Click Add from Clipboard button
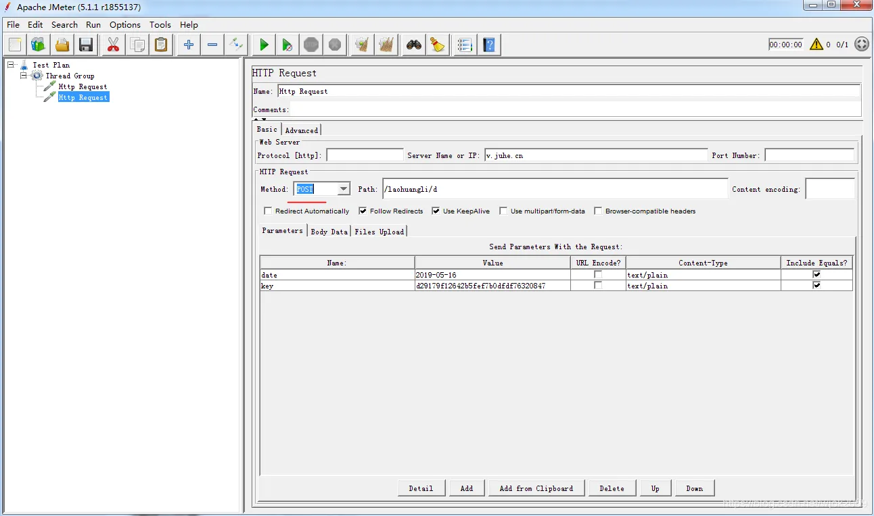Image resolution: width=874 pixels, height=516 pixels. [536, 488]
